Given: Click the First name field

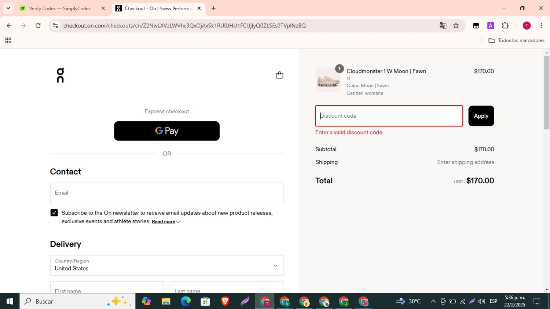Looking at the screenshot, I should tap(107, 287).
